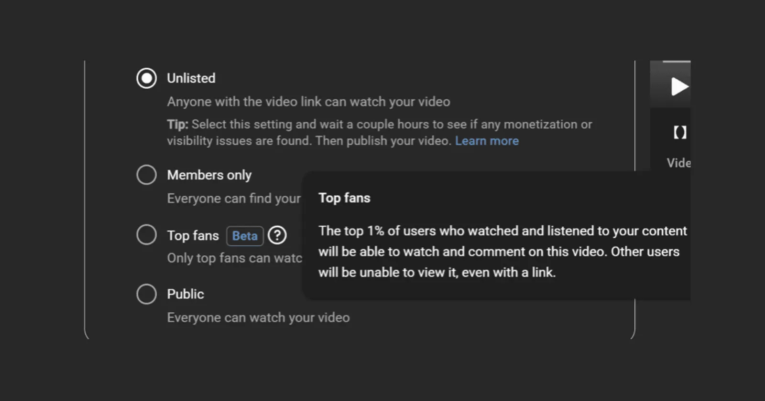Click the truncated Video label under preview

click(678, 163)
